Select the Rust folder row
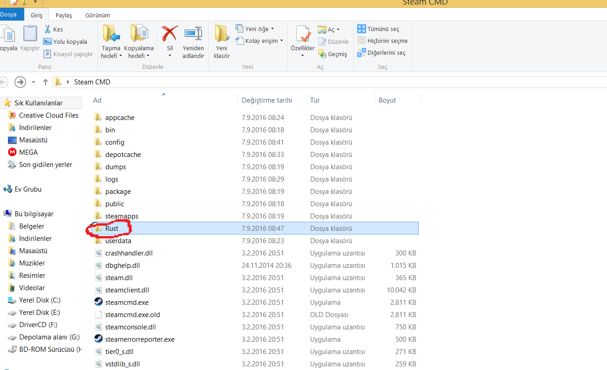The width and height of the screenshot is (607, 370). (254, 228)
